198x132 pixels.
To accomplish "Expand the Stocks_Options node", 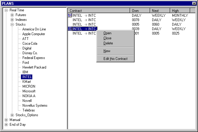I will (x=12, y=115).
